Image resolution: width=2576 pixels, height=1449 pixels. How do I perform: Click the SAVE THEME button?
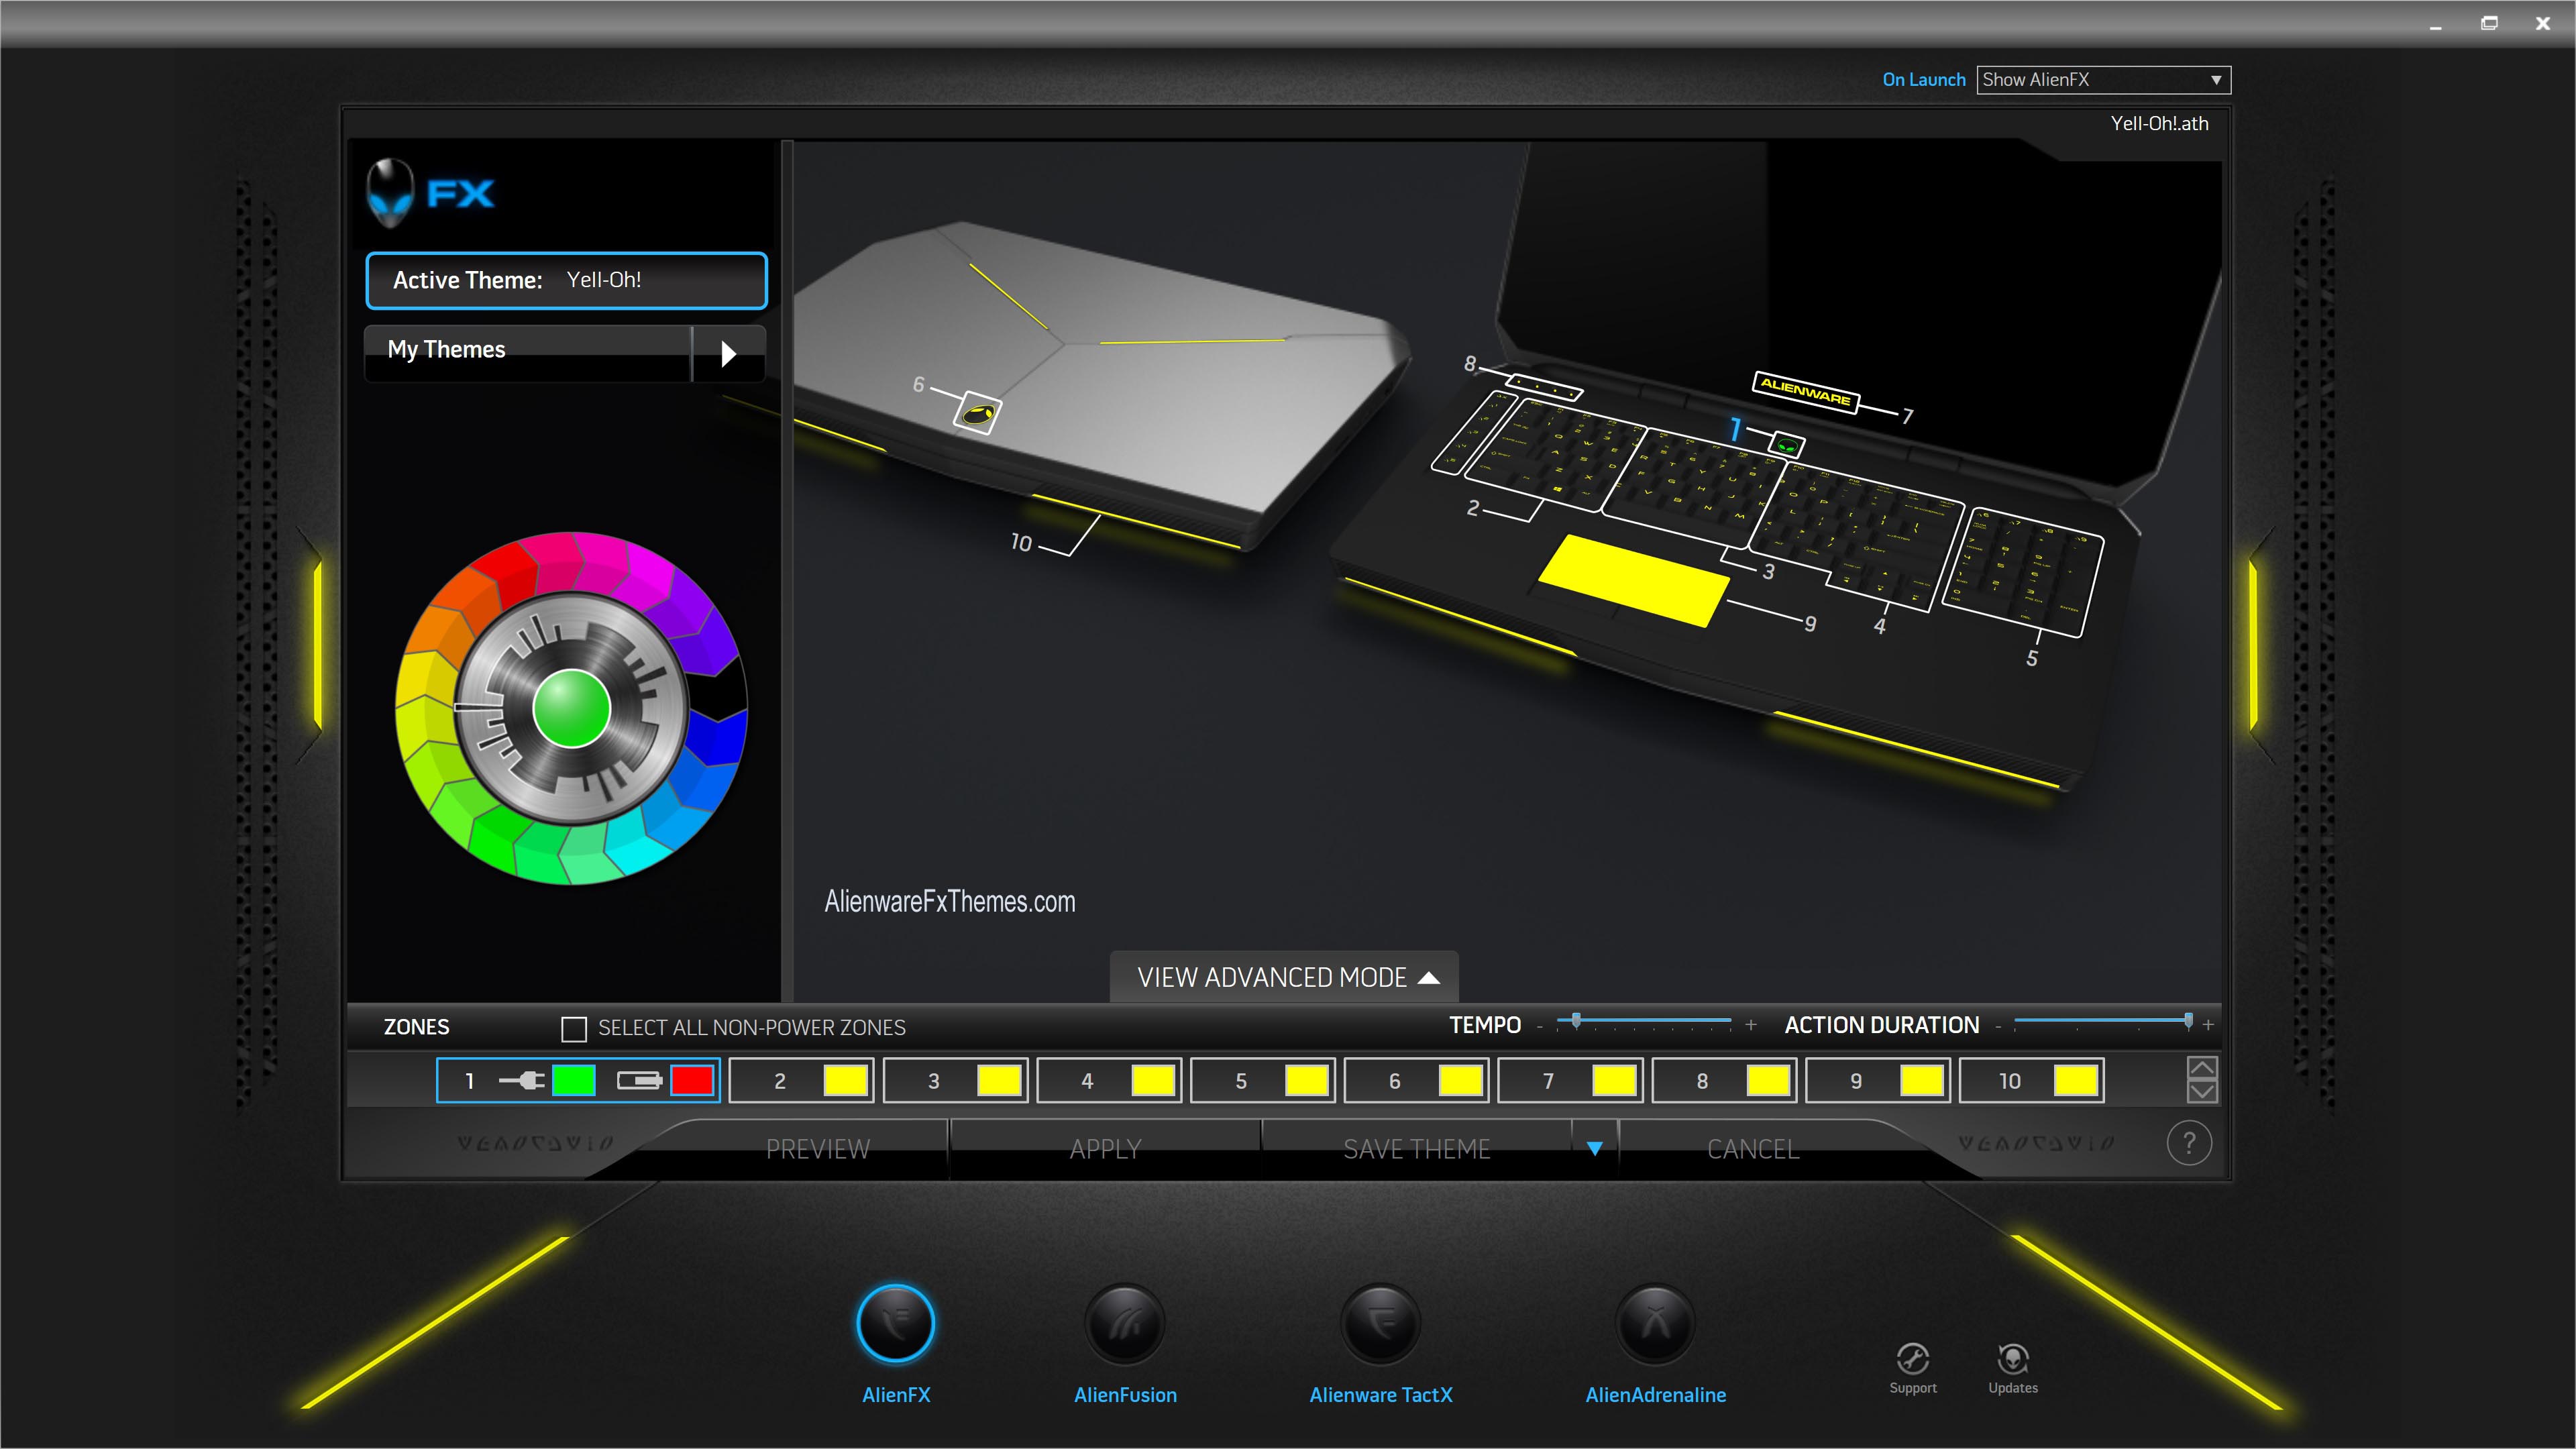(1416, 1149)
